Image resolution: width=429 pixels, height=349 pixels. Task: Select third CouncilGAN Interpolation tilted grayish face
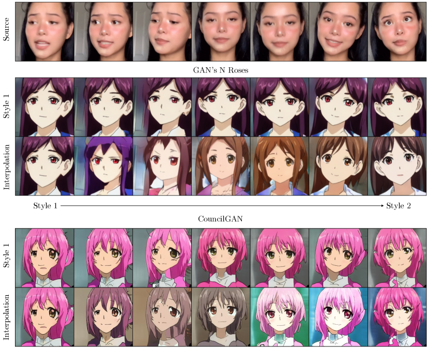(162, 317)
